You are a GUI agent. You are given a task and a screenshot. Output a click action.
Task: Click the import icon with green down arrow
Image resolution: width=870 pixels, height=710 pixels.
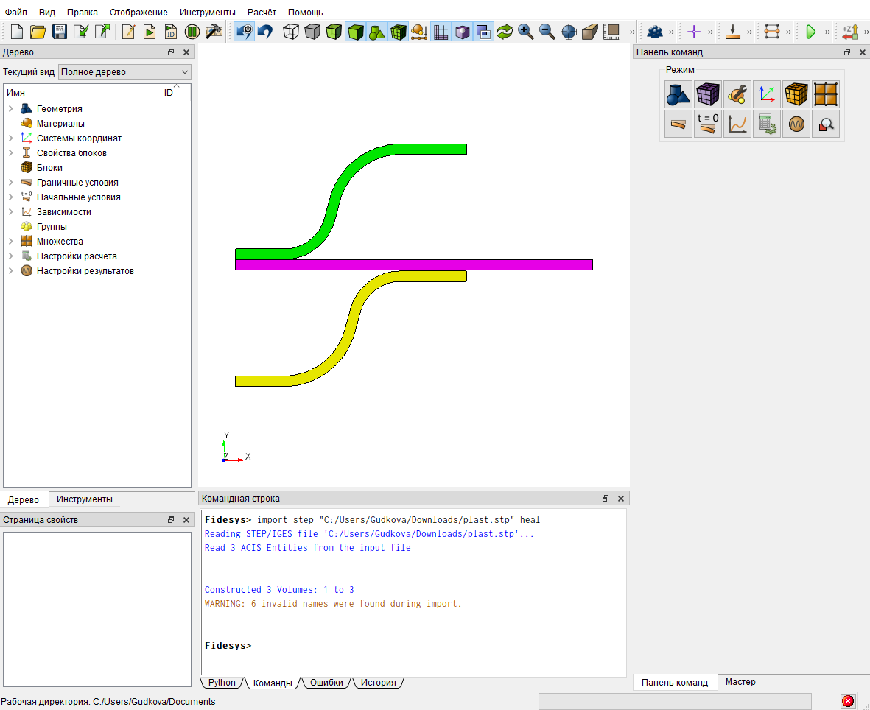click(x=81, y=32)
